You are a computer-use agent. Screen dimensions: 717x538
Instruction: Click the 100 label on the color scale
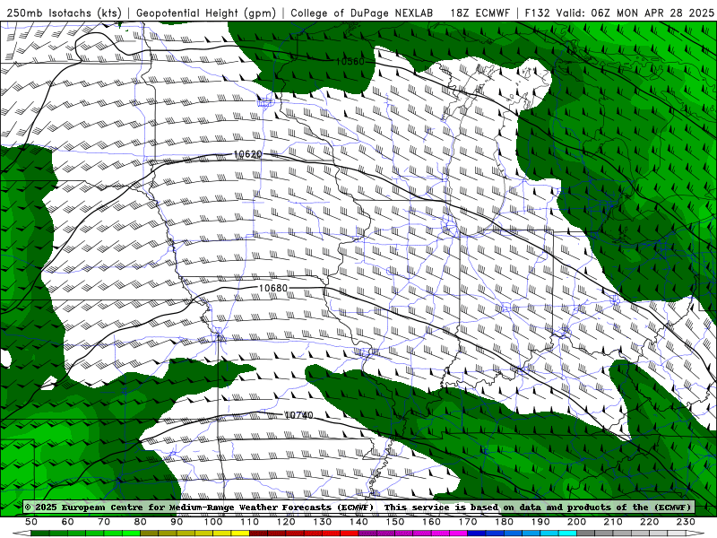[x=213, y=522]
